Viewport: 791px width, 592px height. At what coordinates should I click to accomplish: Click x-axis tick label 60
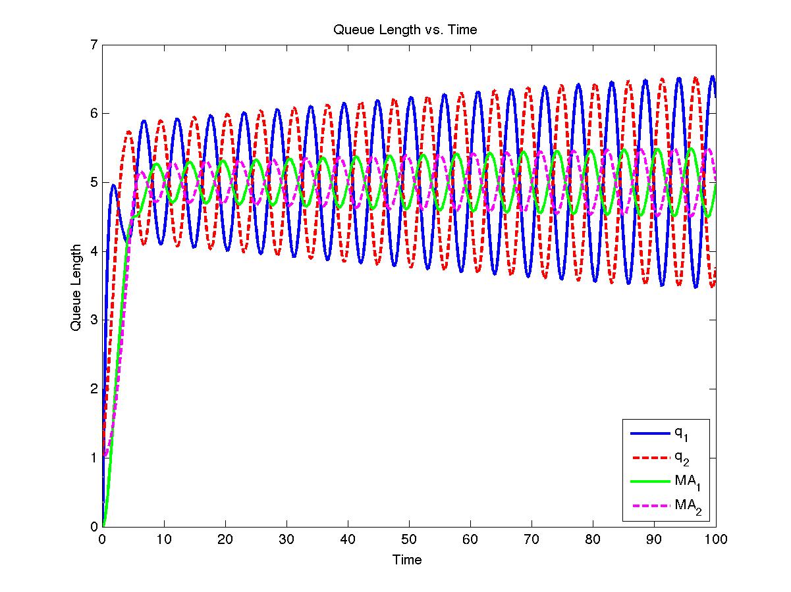470,539
